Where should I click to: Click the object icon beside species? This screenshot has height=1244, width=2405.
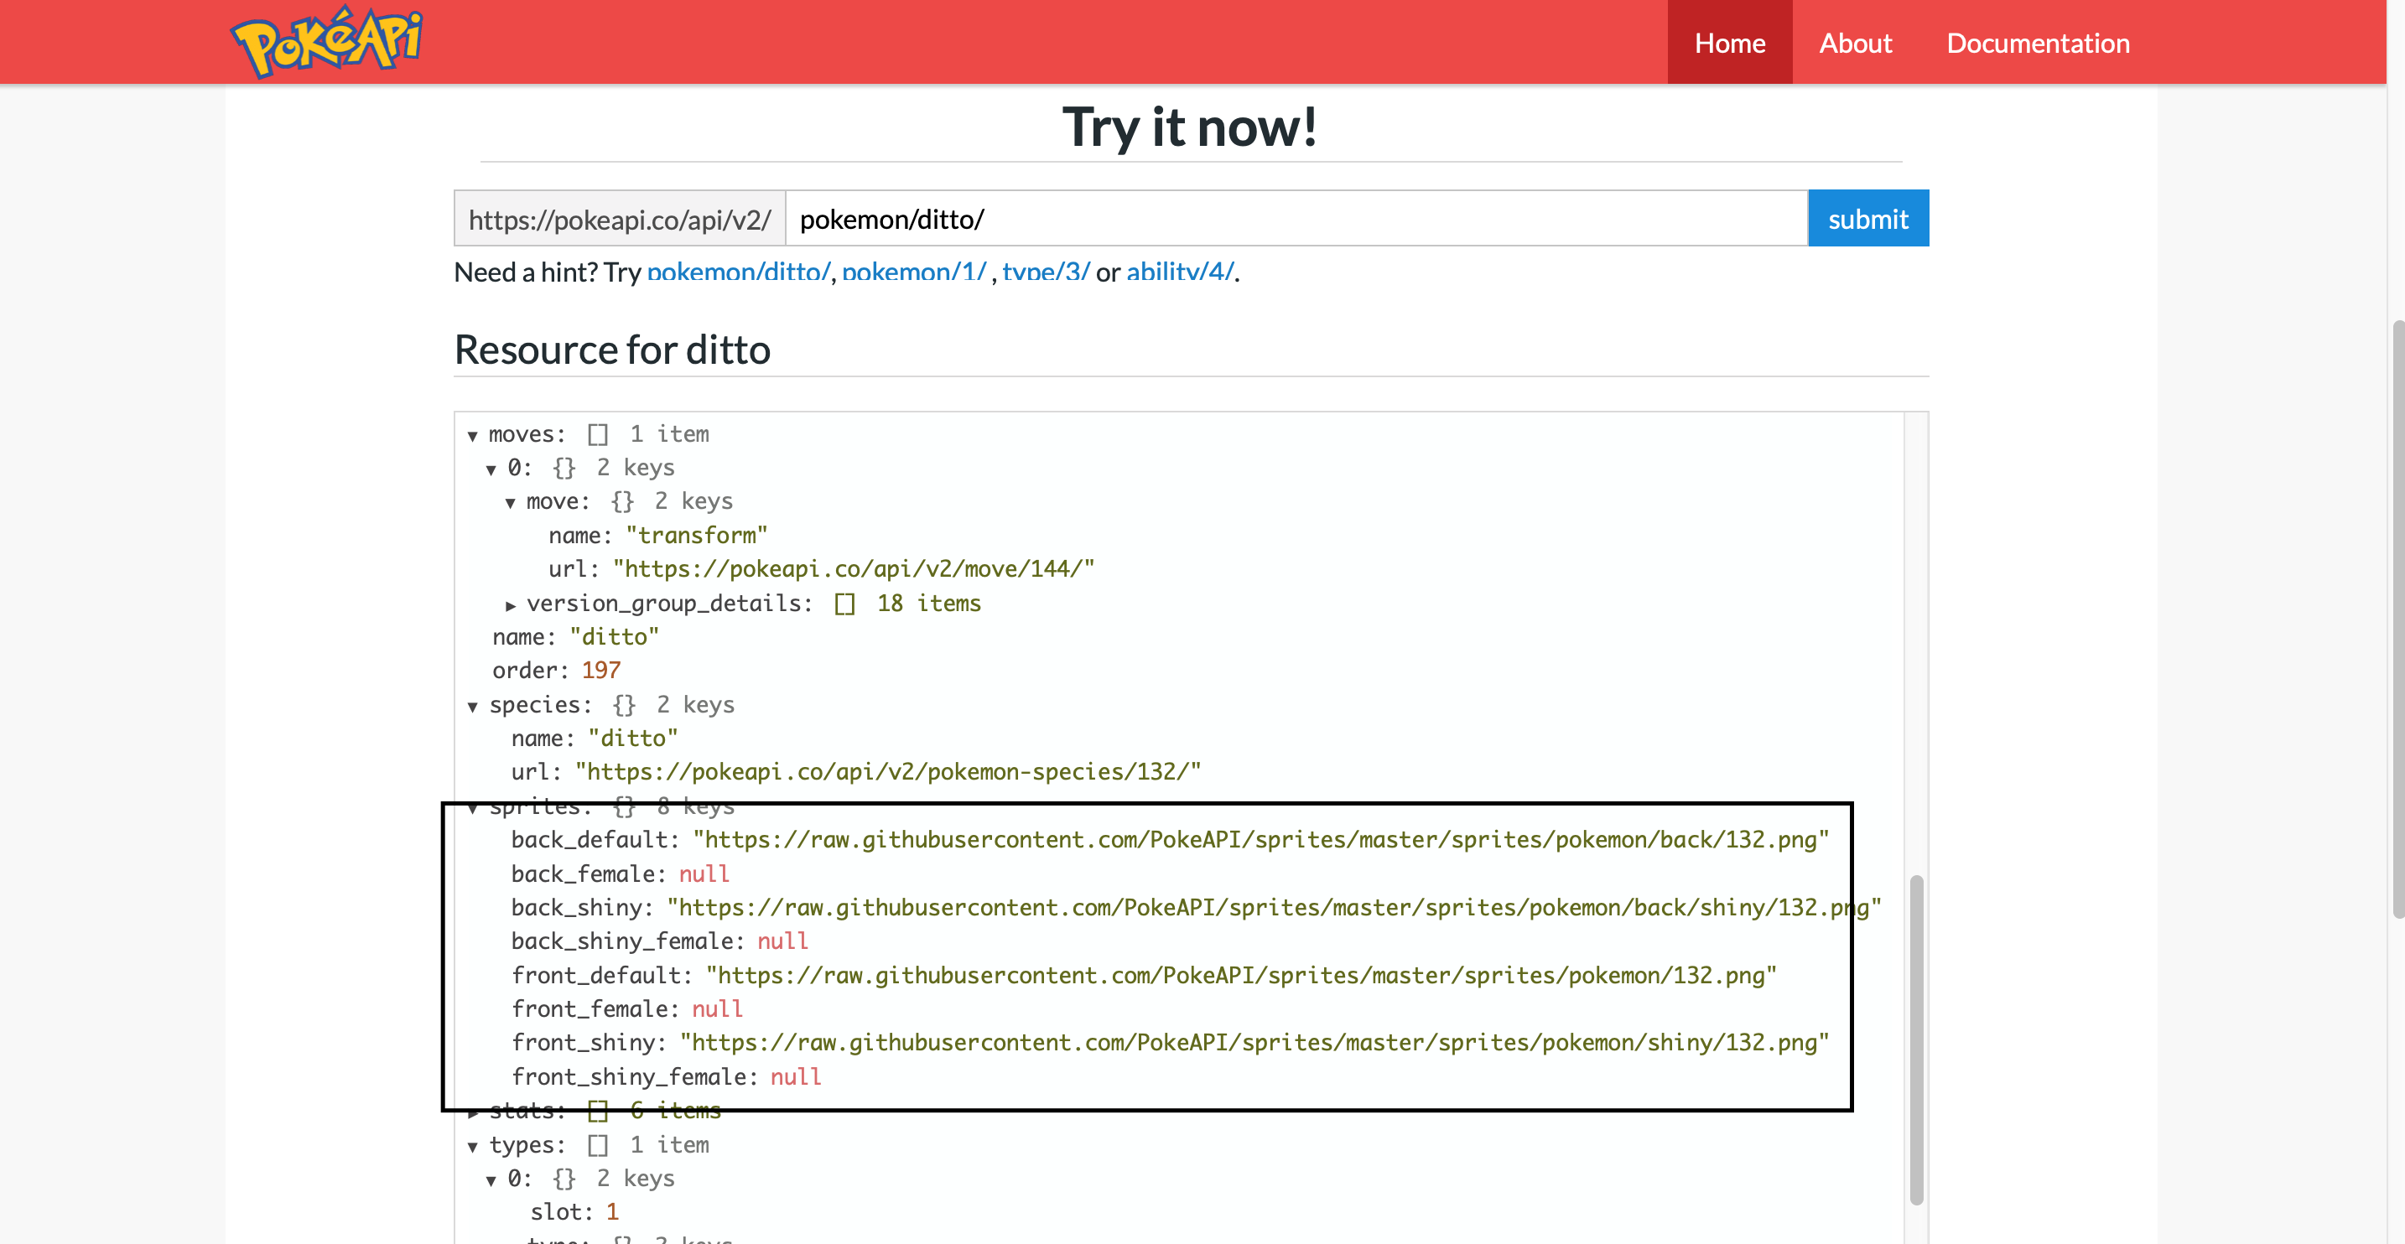[x=624, y=705]
